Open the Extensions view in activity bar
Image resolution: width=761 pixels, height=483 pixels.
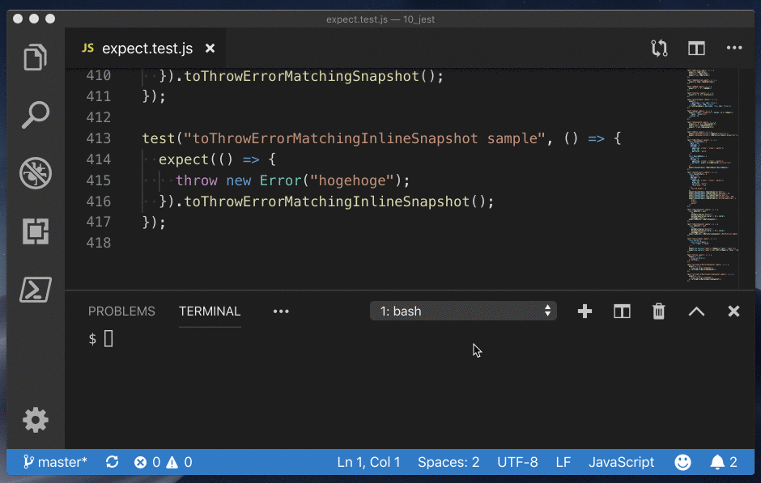click(x=36, y=231)
